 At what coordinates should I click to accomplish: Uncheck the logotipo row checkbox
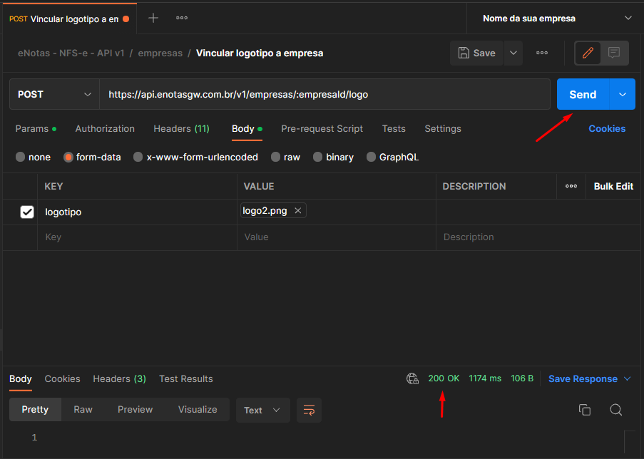tap(27, 212)
